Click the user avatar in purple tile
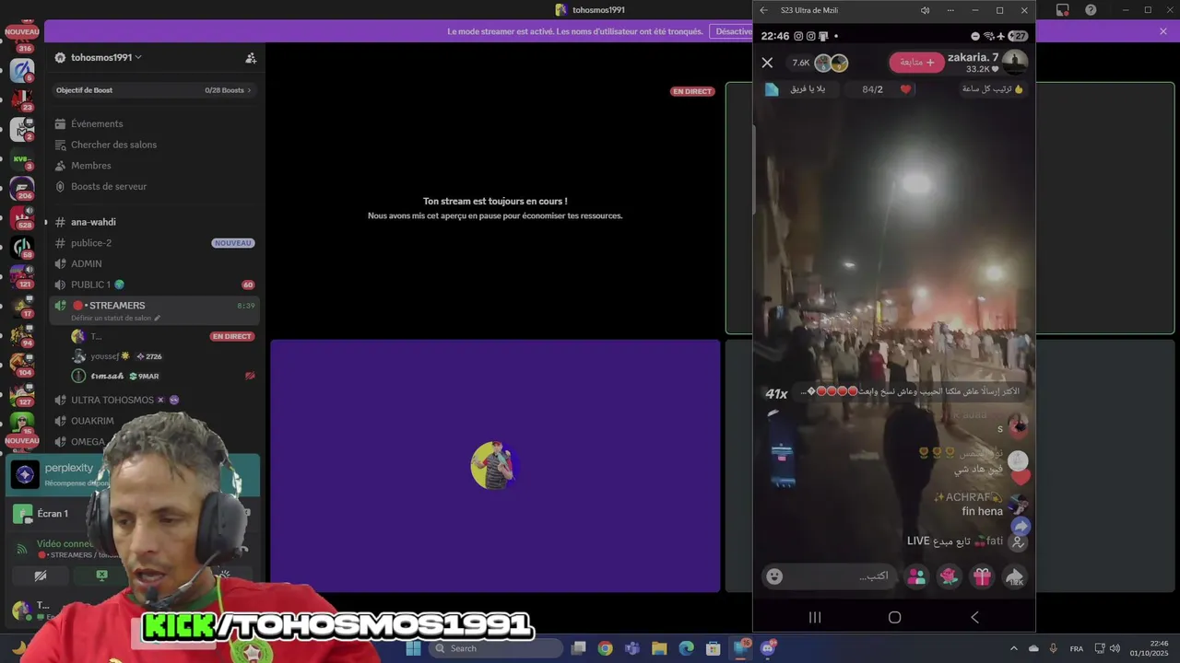 (x=493, y=465)
